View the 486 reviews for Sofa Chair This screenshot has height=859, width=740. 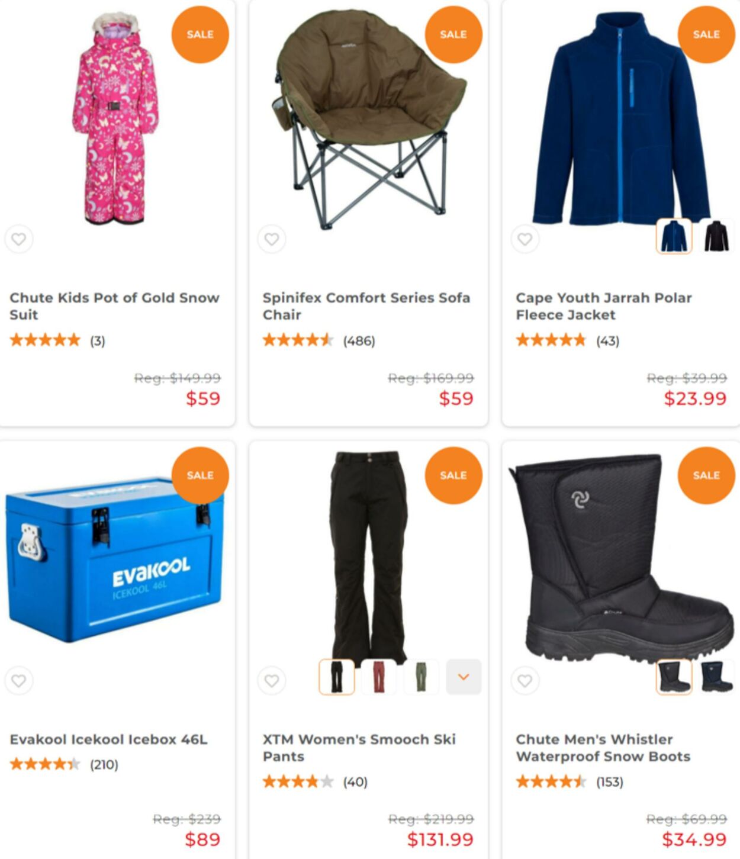(x=359, y=341)
